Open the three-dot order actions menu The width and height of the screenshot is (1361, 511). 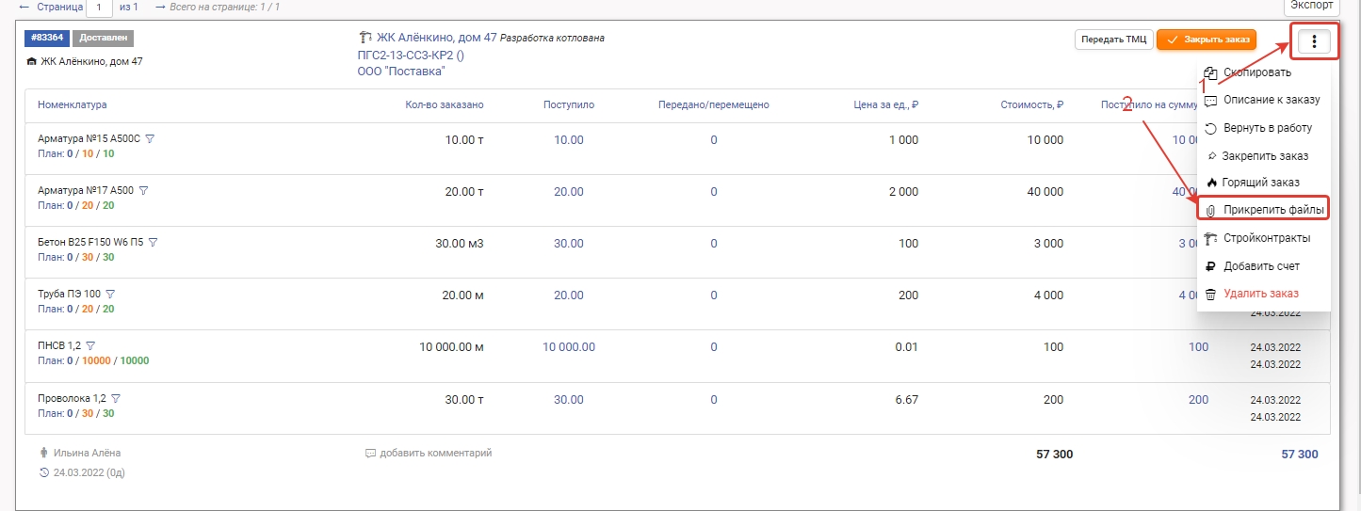click(1314, 41)
